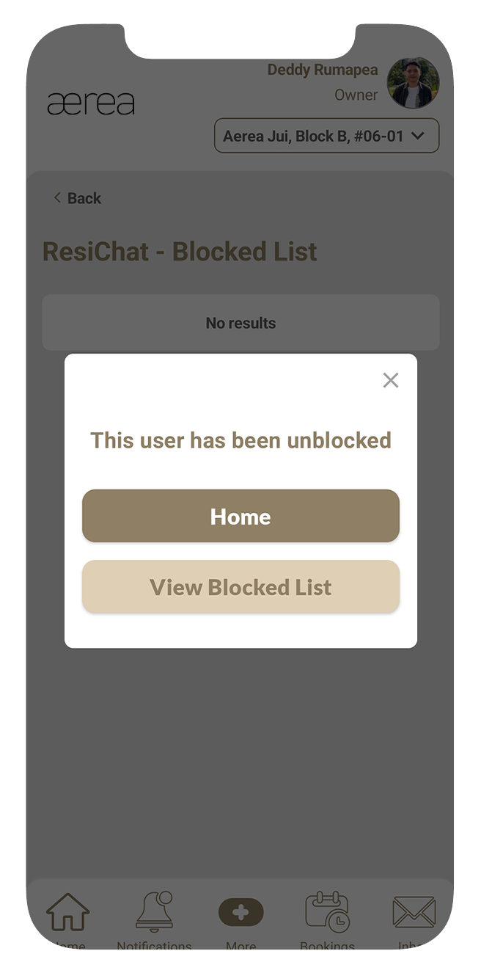Screen dimensions: 481x973
Task: Expand the property dropdown chevron
Action: 419,136
